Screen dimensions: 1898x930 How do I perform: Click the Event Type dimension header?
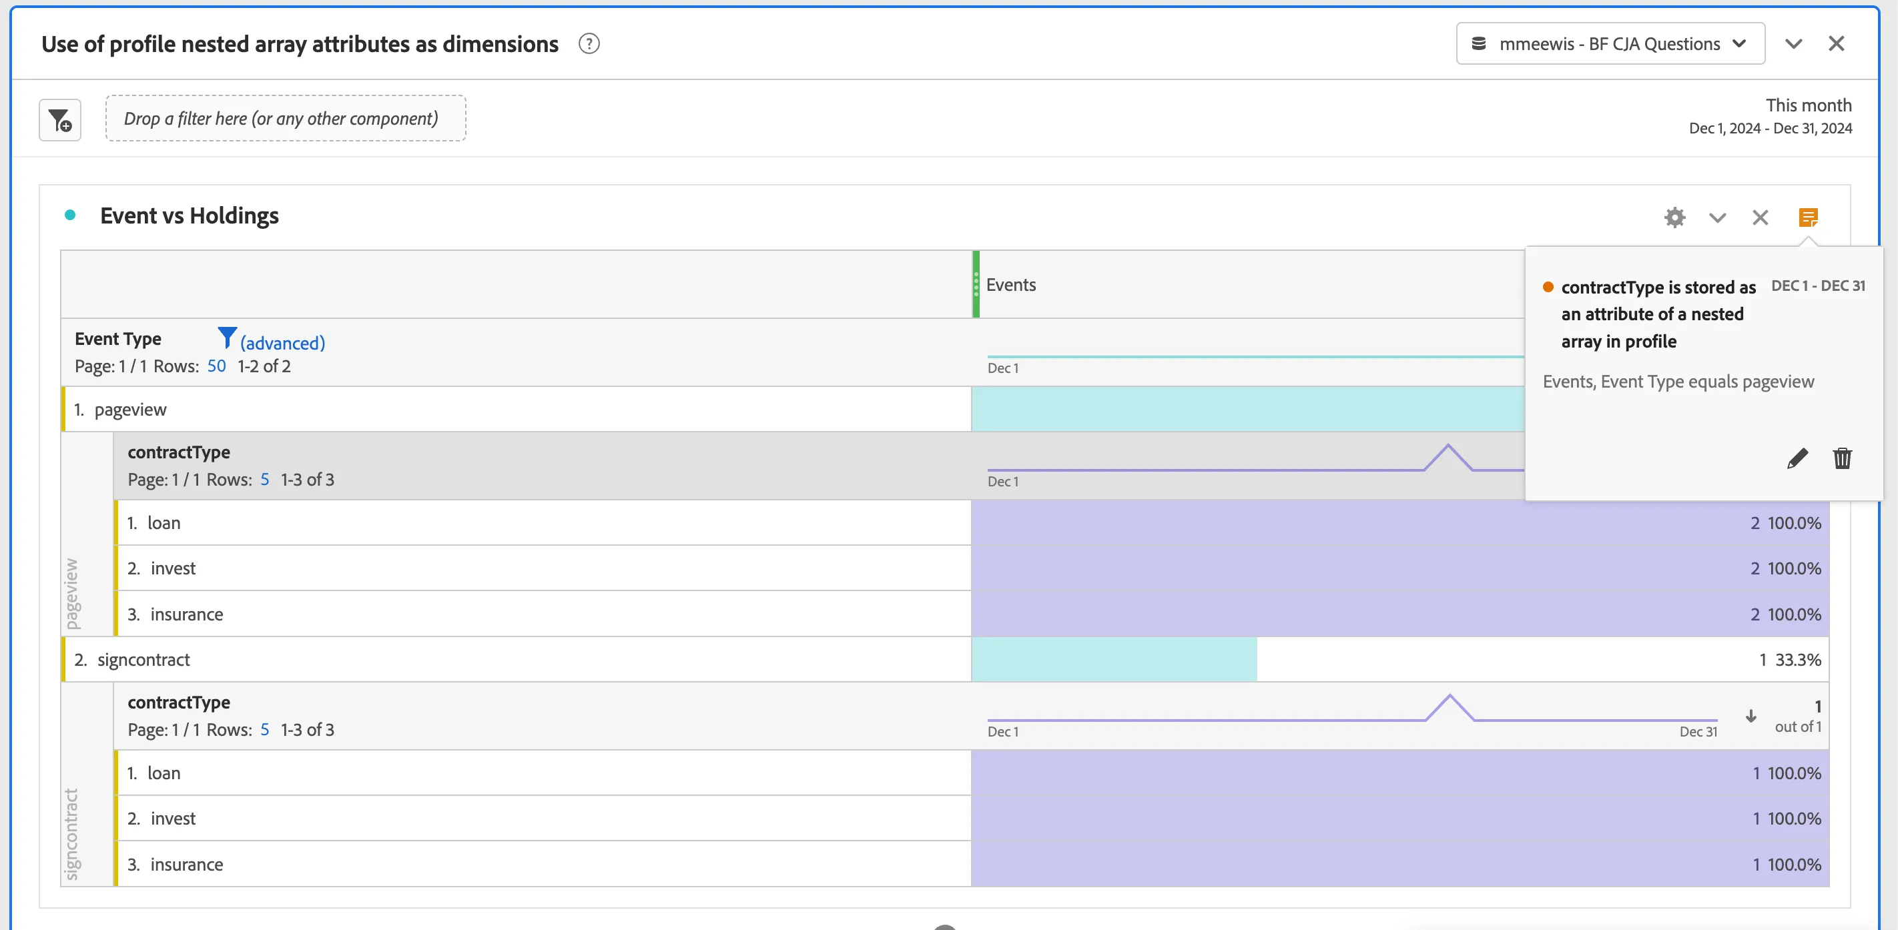coord(118,338)
